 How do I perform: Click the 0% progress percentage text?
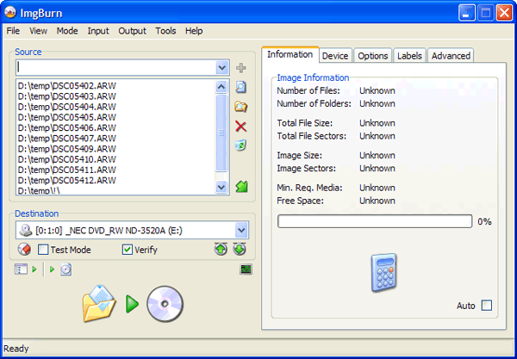[x=484, y=221]
